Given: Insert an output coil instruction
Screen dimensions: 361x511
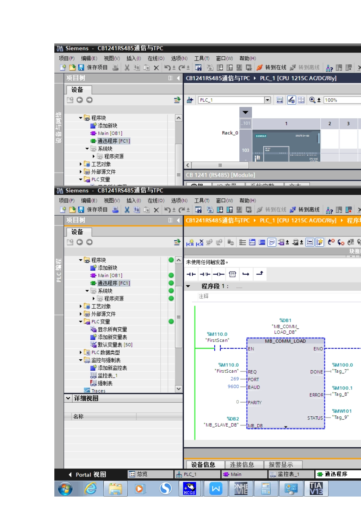Looking at the screenshot, I should point(218,274).
